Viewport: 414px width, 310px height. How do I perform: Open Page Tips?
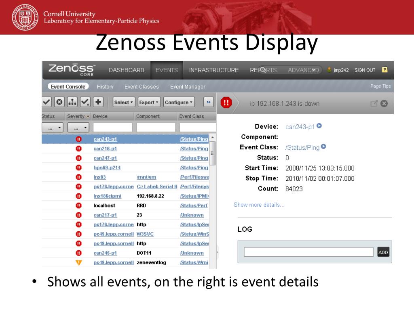point(380,86)
